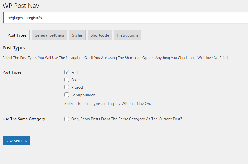Click the 'Project' checkbox label text

pos(77,87)
